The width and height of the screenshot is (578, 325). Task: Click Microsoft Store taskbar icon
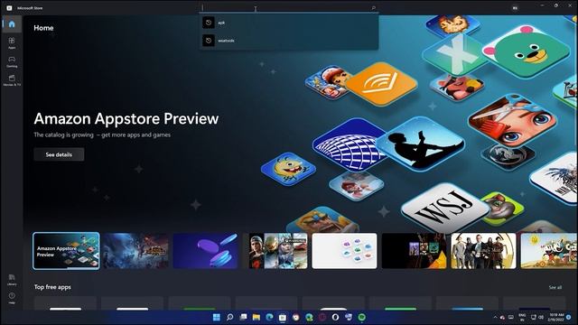point(283,317)
